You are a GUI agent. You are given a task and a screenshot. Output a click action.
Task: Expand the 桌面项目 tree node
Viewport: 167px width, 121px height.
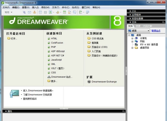132,48
